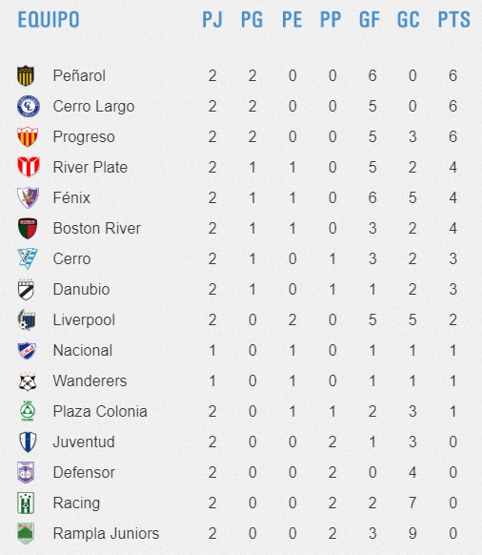
Task: Click the EQUIPO column header
Action: (49, 19)
